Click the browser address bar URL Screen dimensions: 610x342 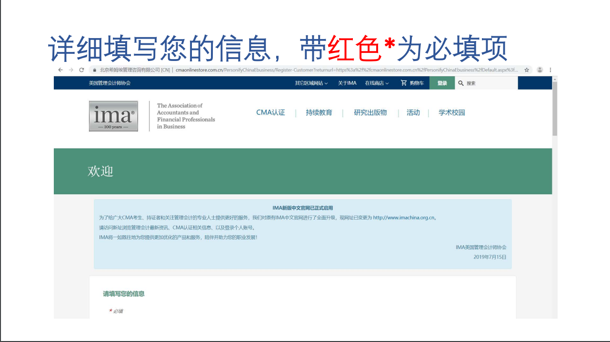pos(286,70)
